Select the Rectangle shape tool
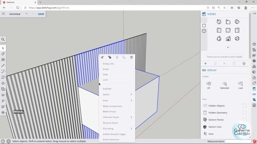257x144 pixels. click(x=3, y=77)
